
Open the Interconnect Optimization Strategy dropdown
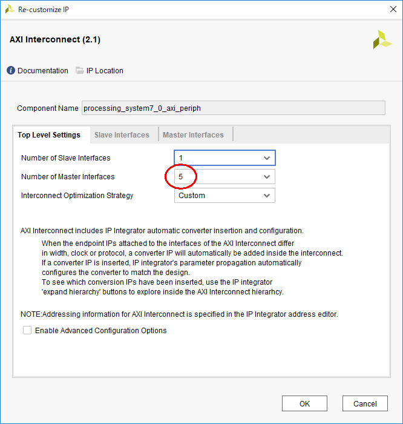click(267, 196)
